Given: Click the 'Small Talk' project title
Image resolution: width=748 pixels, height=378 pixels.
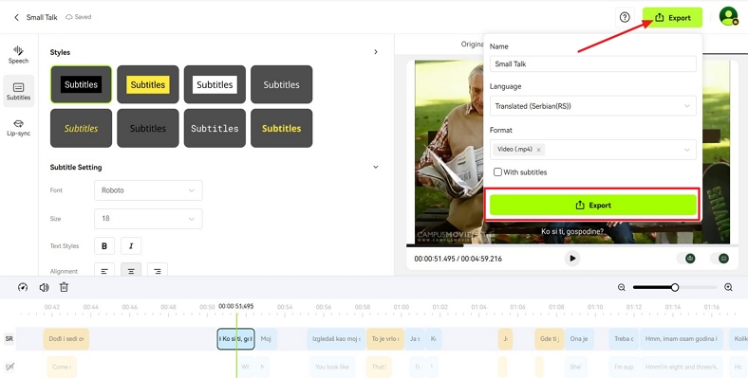Looking at the screenshot, I should [x=42, y=17].
